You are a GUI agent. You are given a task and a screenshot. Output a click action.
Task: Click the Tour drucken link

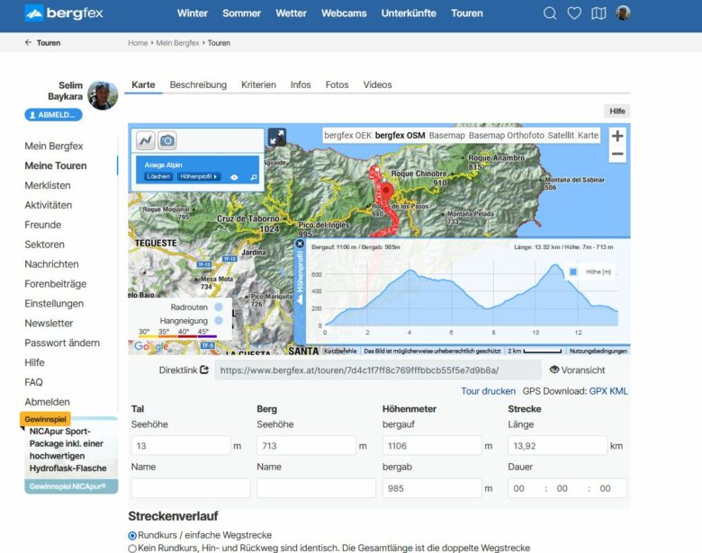[x=488, y=391]
